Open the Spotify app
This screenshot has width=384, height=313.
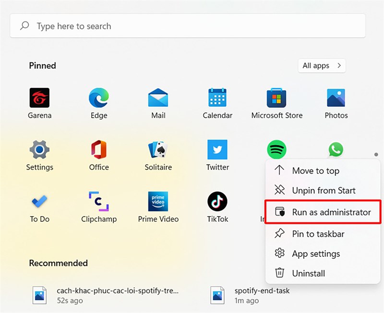[x=276, y=149]
